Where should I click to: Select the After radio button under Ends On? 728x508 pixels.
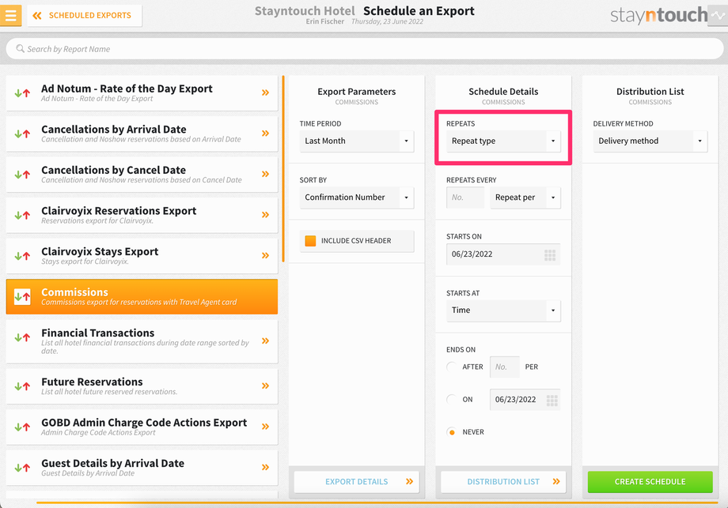coord(451,367)
